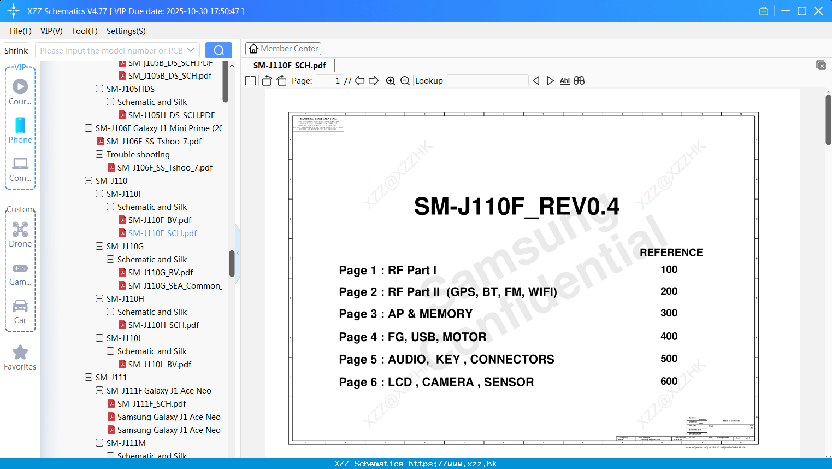Open SM-J110F_BV.pdf file
The image size is (832, 469).
(160, 220)
